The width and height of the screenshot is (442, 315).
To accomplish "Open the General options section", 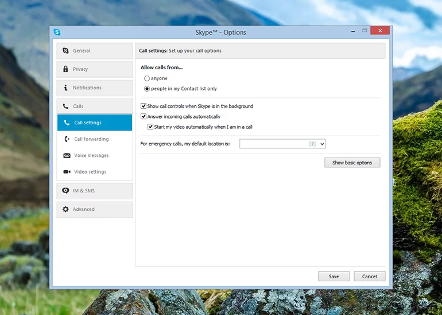I will pyautogui.click(x=95, y=50).
